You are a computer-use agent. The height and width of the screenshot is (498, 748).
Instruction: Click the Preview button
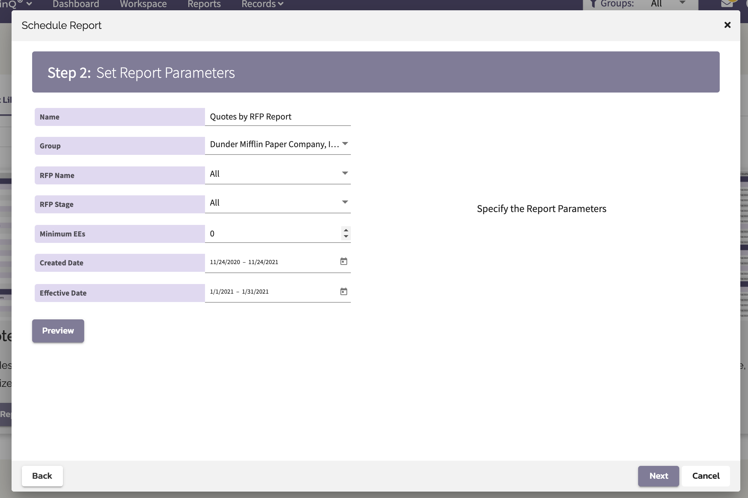(58, 331)
